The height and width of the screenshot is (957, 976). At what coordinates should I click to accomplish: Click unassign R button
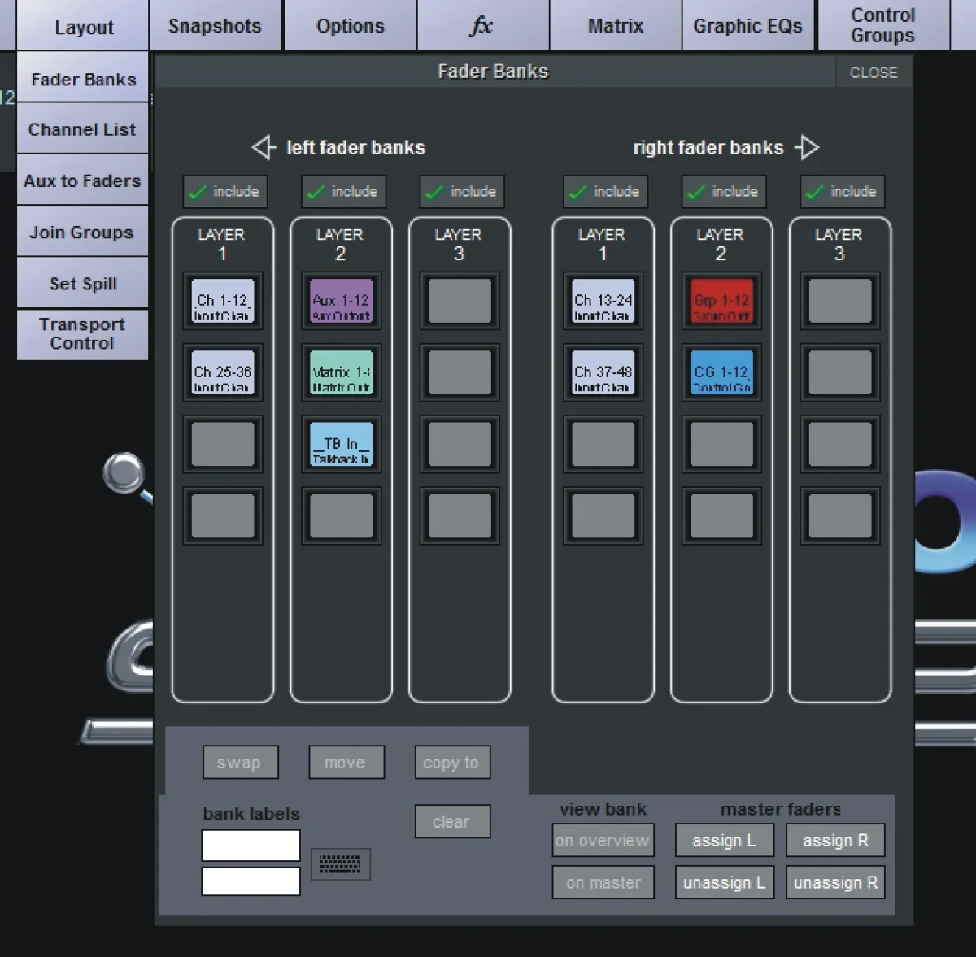pyautogui.click(x=835, y=882)
